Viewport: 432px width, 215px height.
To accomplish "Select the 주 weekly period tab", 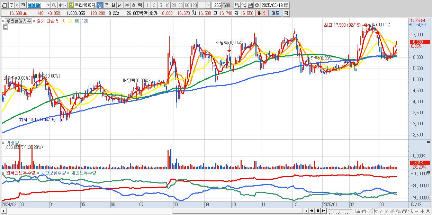I will point(106,5).
